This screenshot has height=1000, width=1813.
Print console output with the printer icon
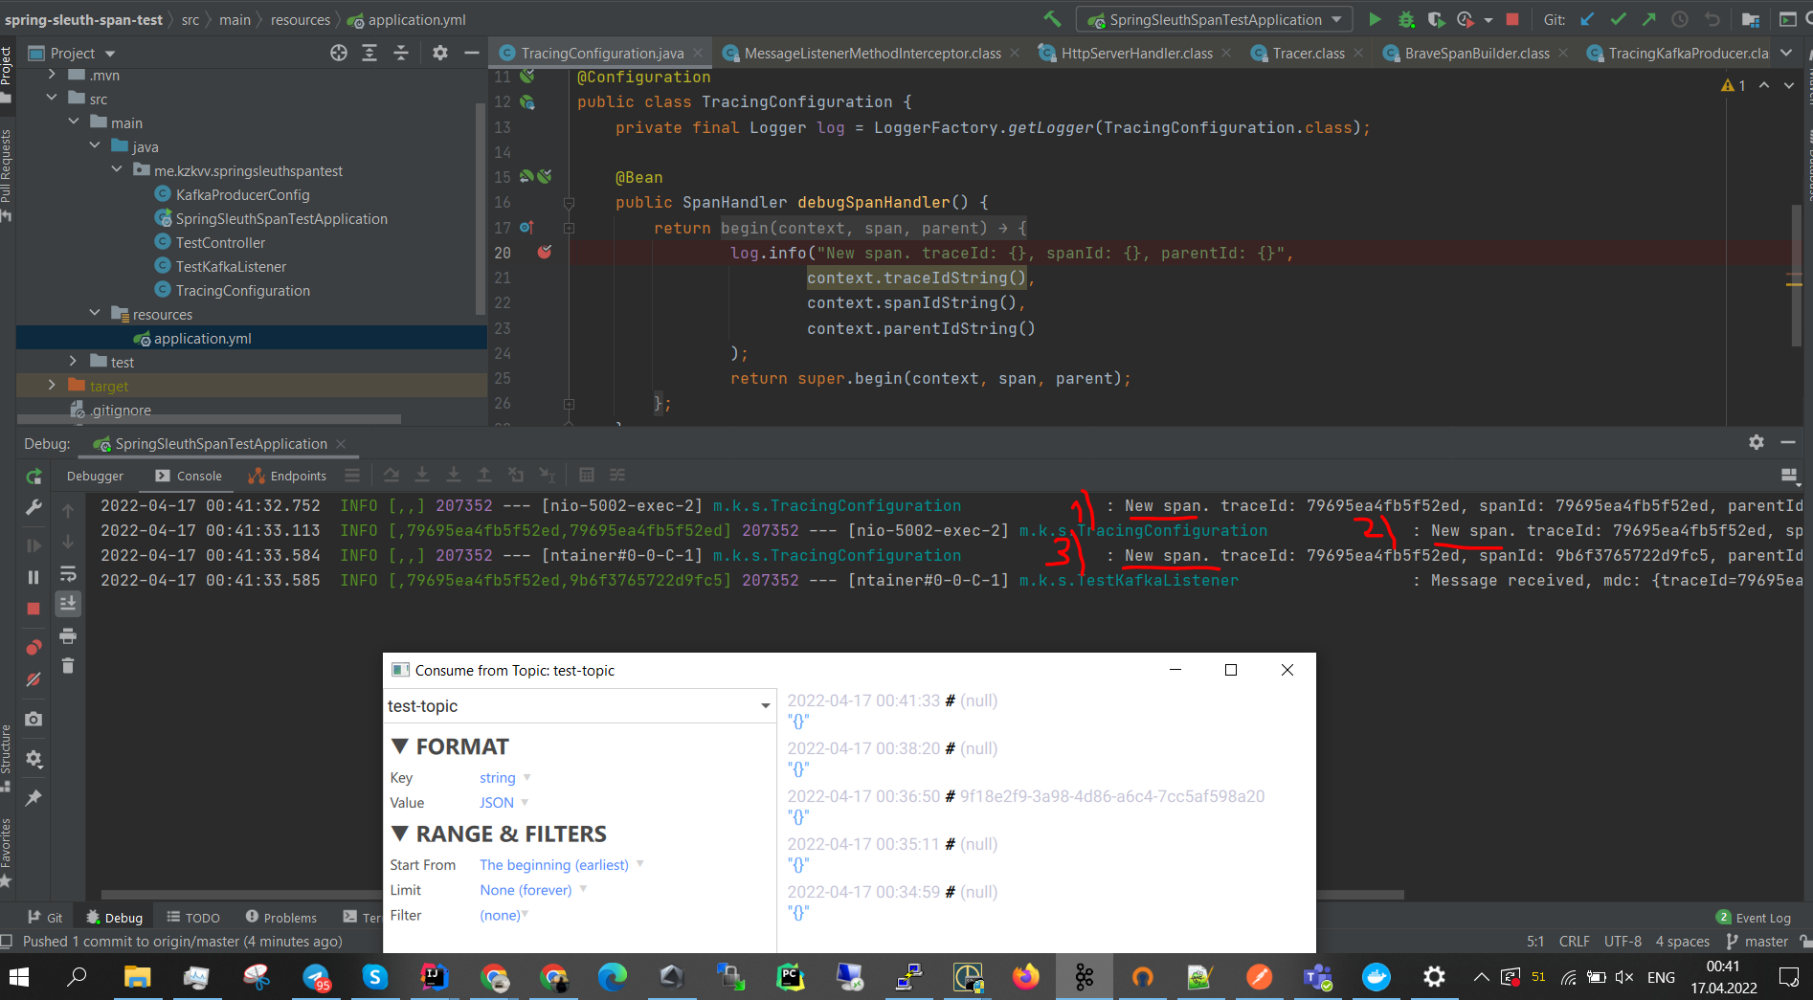(68, 636)
